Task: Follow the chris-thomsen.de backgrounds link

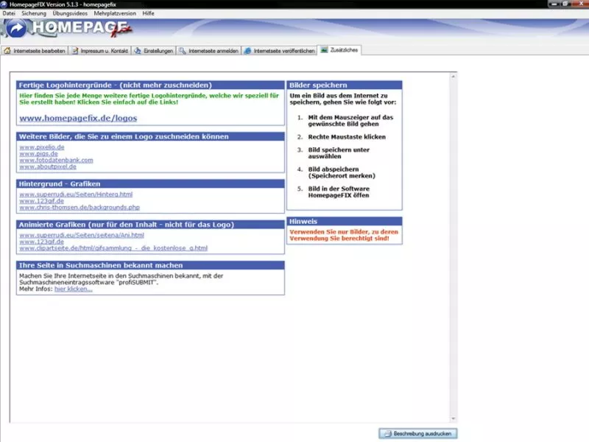Action: pyautogui.click(x=80, y=207)
